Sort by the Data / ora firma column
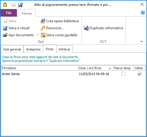 point(96,68)
